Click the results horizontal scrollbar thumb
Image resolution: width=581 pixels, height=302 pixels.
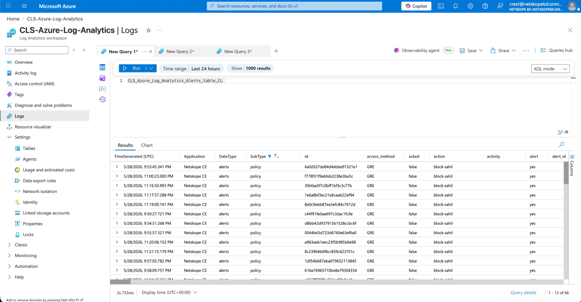pyautogui.click(x=120, y=282)
